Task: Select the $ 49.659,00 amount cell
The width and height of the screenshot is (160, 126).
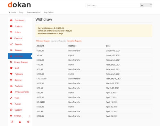Action: [41, 79]
